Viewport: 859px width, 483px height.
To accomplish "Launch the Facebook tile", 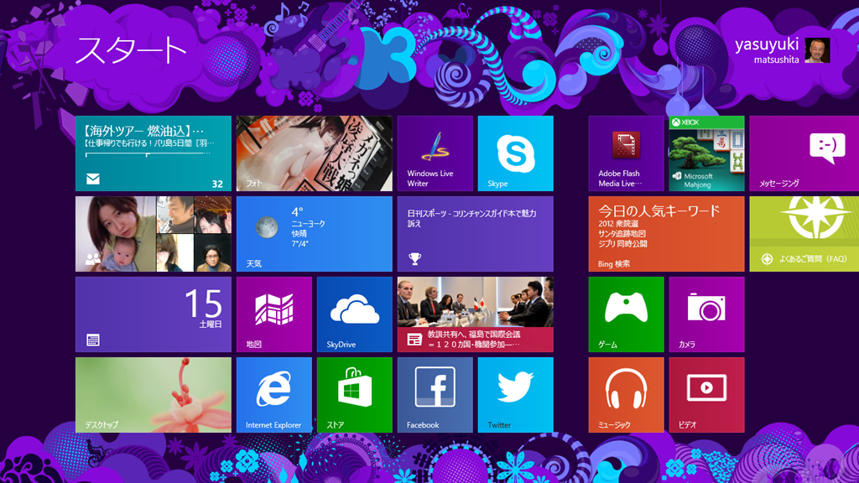I will coord(435,395).
